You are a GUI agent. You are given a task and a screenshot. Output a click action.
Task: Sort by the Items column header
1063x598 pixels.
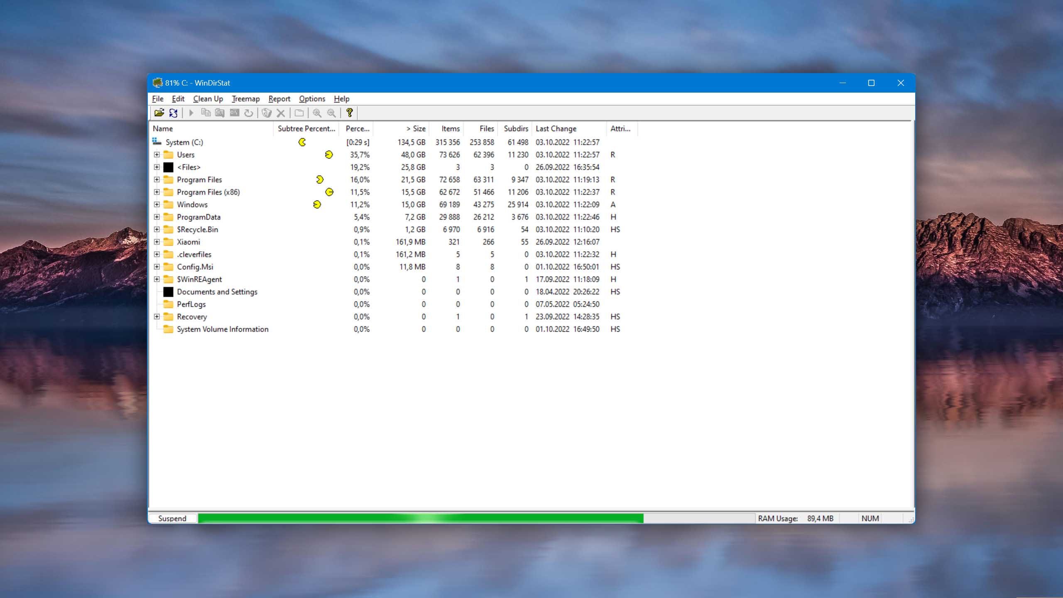(x=446, y=129)
